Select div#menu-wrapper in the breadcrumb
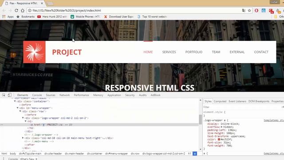This screenshot has width=284, height=160. pyautogui.click(x=116, y=154)
